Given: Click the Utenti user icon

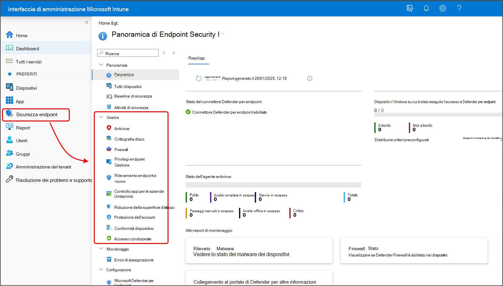Looking at the screenshot, I should [x=10, y=140].
